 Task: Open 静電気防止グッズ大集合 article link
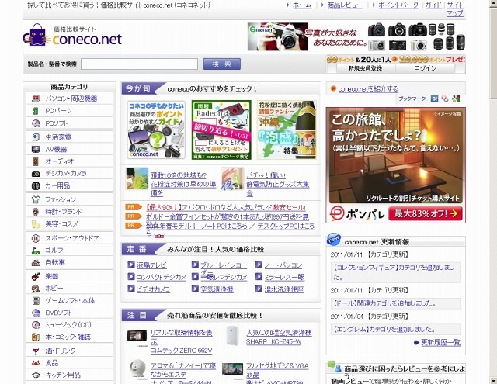point(278,184)
